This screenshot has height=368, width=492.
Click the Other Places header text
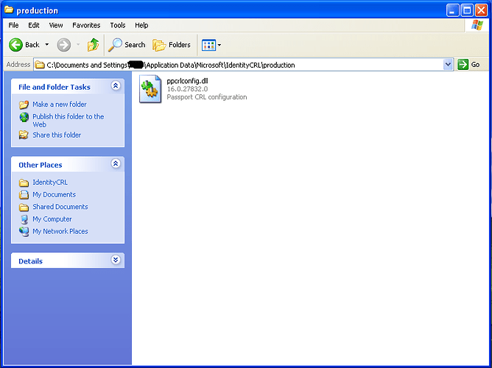point(41,165)
